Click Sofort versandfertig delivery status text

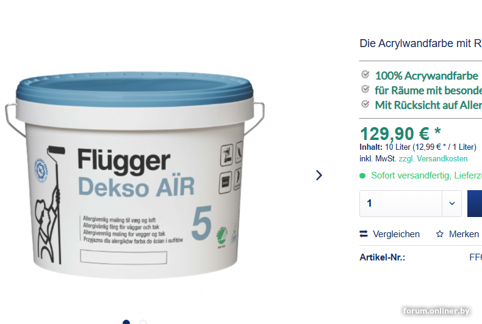tap(426, 175)
